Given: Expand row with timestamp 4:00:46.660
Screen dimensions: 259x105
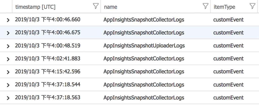Looking at the screenshot, I should [8, 20].
